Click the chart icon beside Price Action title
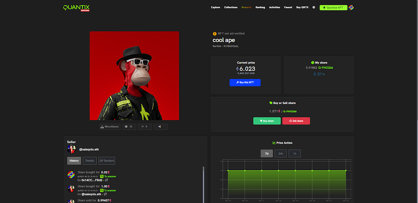 click(x=274, y=143)
